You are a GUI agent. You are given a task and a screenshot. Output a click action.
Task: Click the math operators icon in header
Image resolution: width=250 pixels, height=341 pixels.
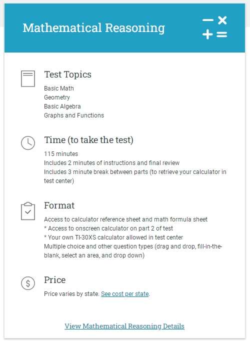point(215,28)
